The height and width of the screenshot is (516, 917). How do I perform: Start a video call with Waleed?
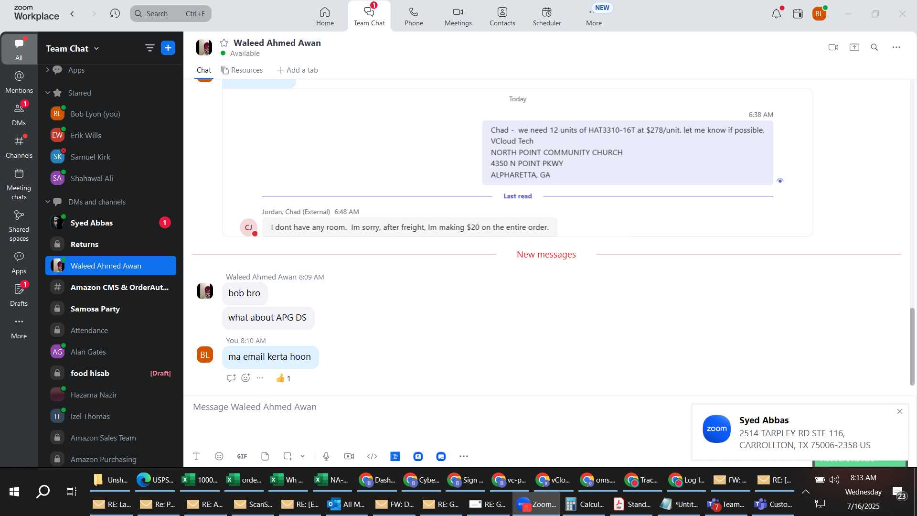coord(833,47)
